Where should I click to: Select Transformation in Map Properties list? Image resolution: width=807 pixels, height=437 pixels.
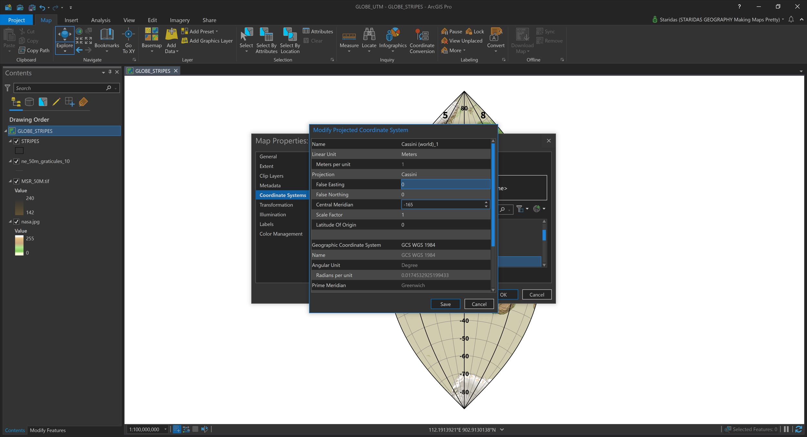(276, 205)
